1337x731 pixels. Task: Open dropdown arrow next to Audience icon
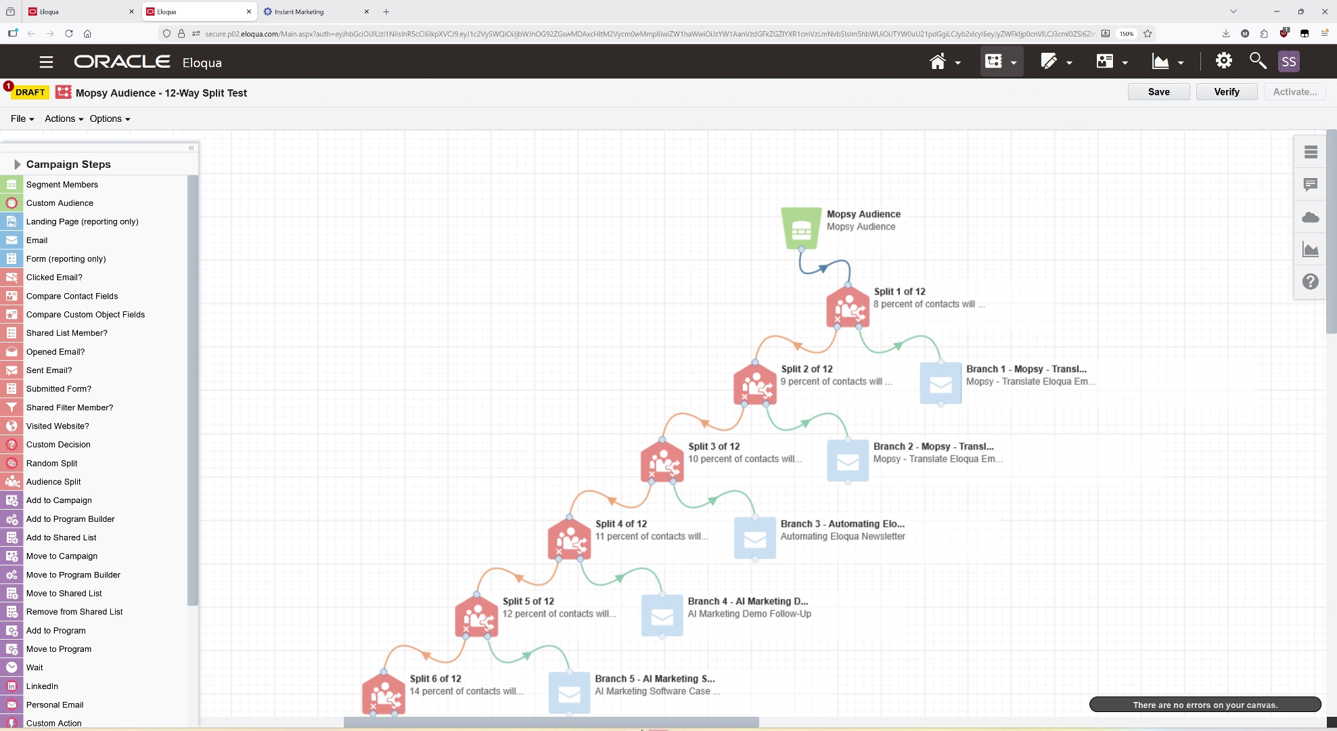1125,63
